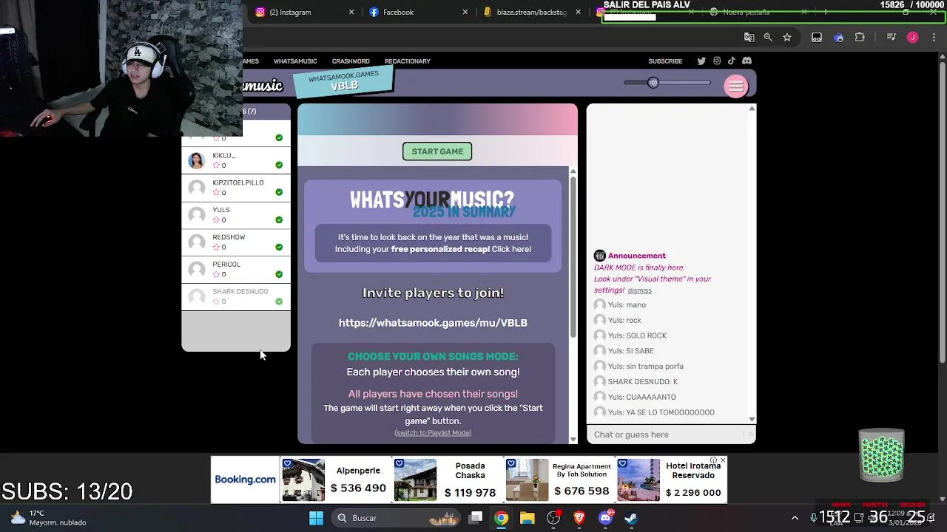This screenshot has width=947, height=532.
Task: Open the media controls icon in Chrome toolbar
Action: pos(891,37)
